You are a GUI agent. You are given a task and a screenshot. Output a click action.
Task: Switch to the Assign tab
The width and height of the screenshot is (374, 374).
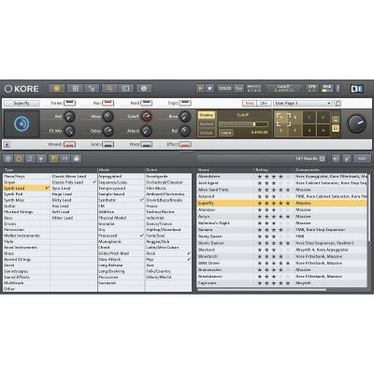tap(206, 133)
